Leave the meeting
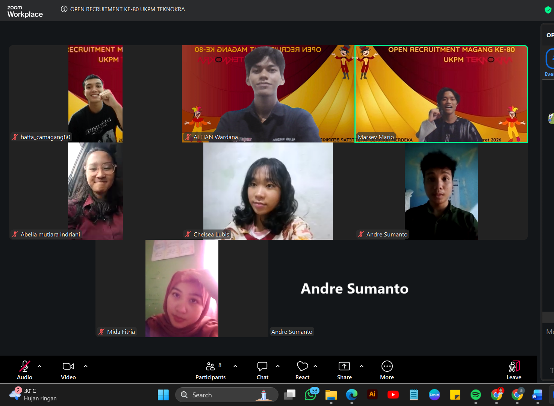This screenshot has height=406, width=554. (x=514, y=370)
